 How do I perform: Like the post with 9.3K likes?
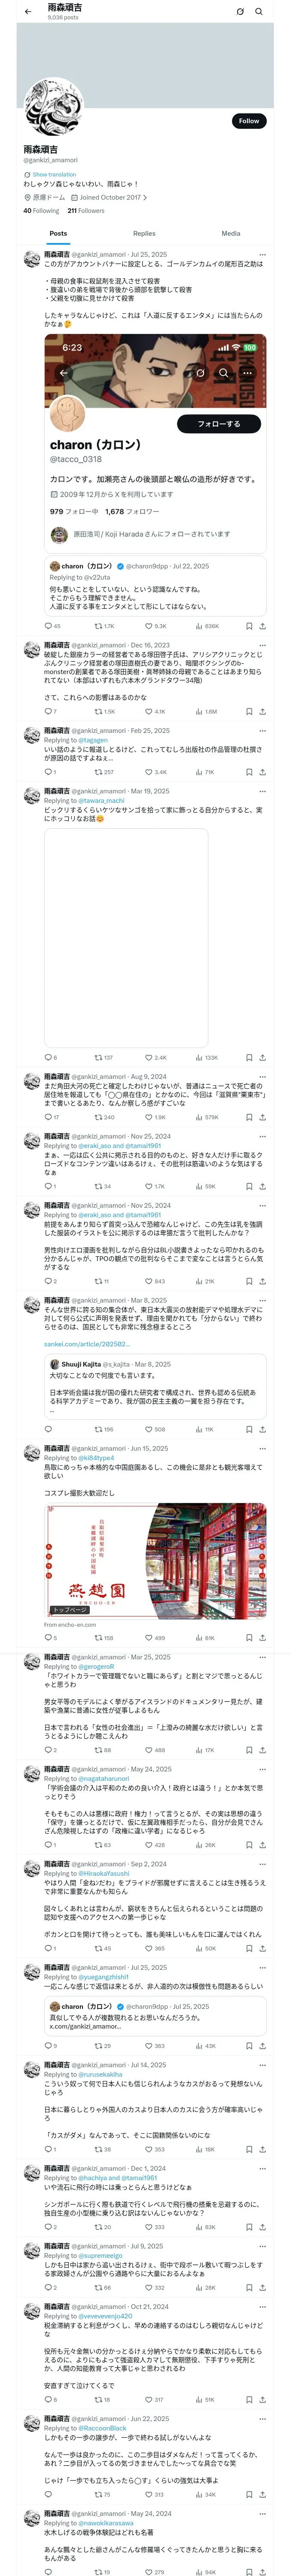[x=156, y=627]
